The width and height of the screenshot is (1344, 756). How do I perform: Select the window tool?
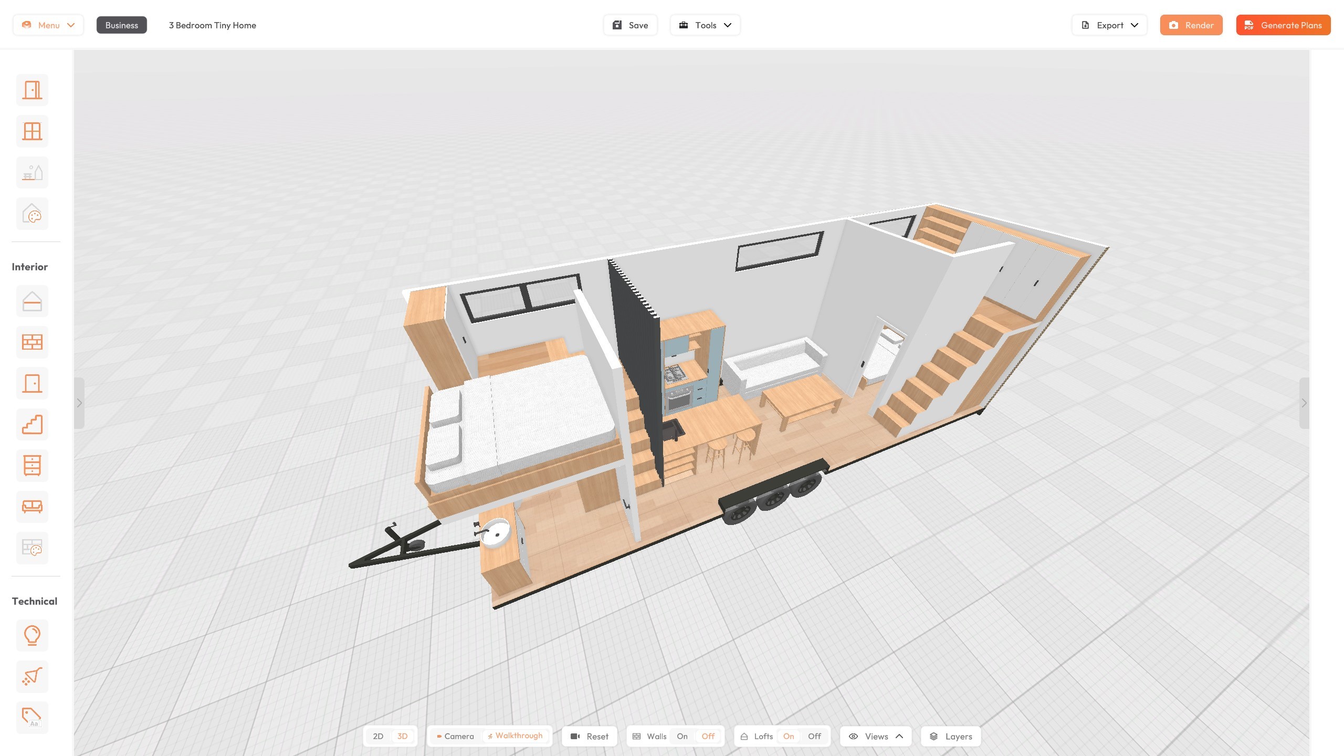[x=32, y=131]
